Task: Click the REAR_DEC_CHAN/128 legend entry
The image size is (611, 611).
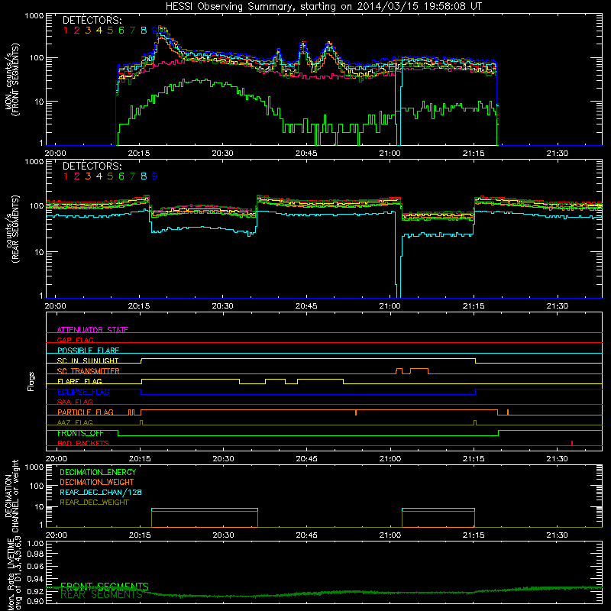Action: [x=101, y=492]
